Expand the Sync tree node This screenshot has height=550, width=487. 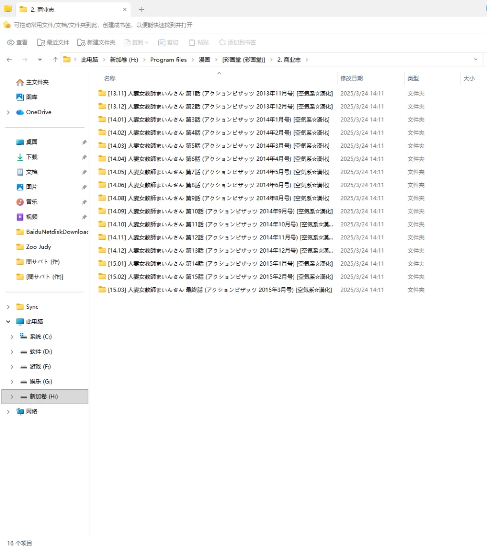[8, 307]
